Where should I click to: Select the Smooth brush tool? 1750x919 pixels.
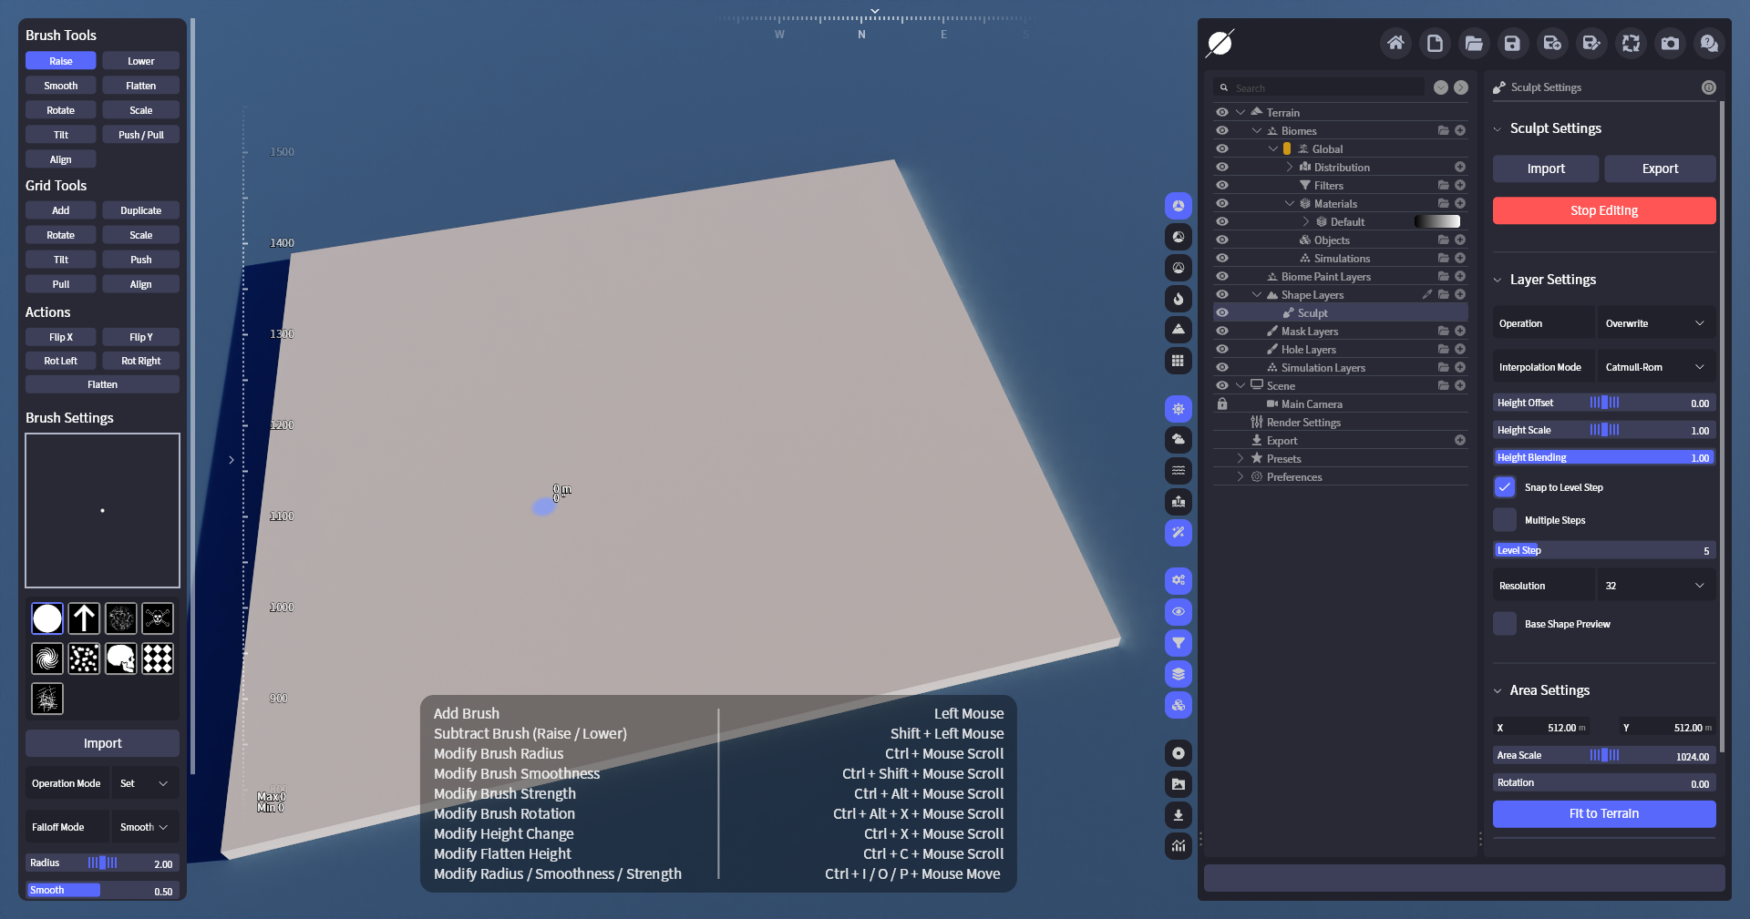tap(61, 86)
